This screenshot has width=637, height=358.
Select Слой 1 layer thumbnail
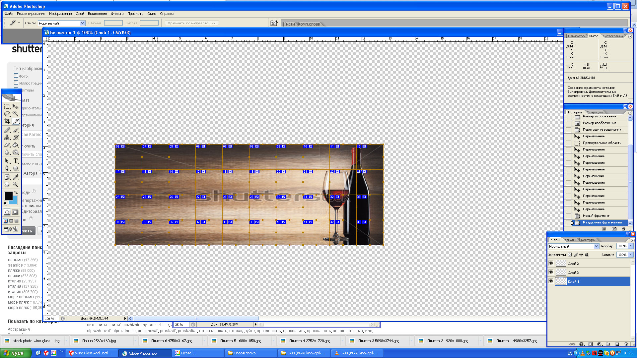pyautogui.click(x=561, y=281)
